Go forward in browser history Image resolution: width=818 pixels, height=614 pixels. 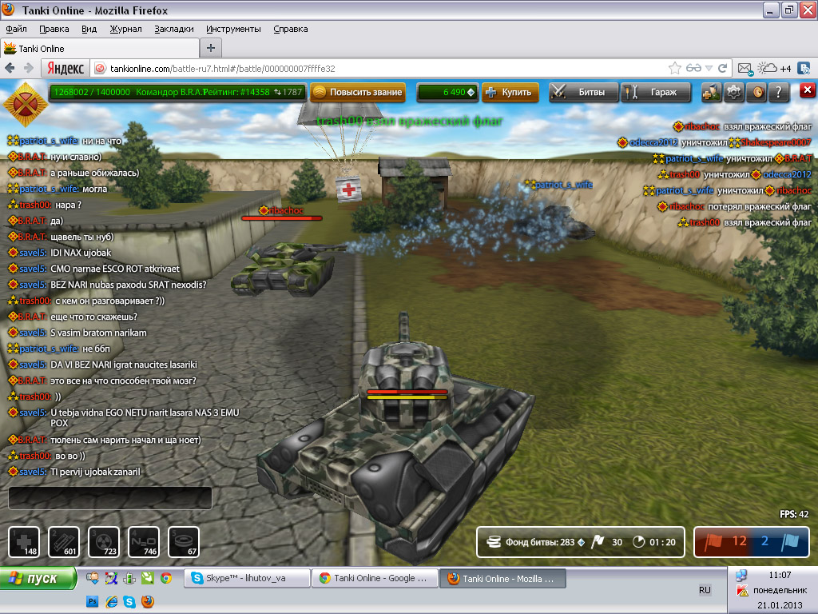[29, 69]
